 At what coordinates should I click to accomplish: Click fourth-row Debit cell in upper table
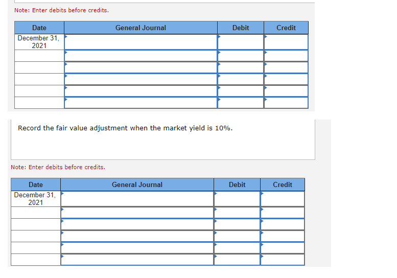(241, 79)
